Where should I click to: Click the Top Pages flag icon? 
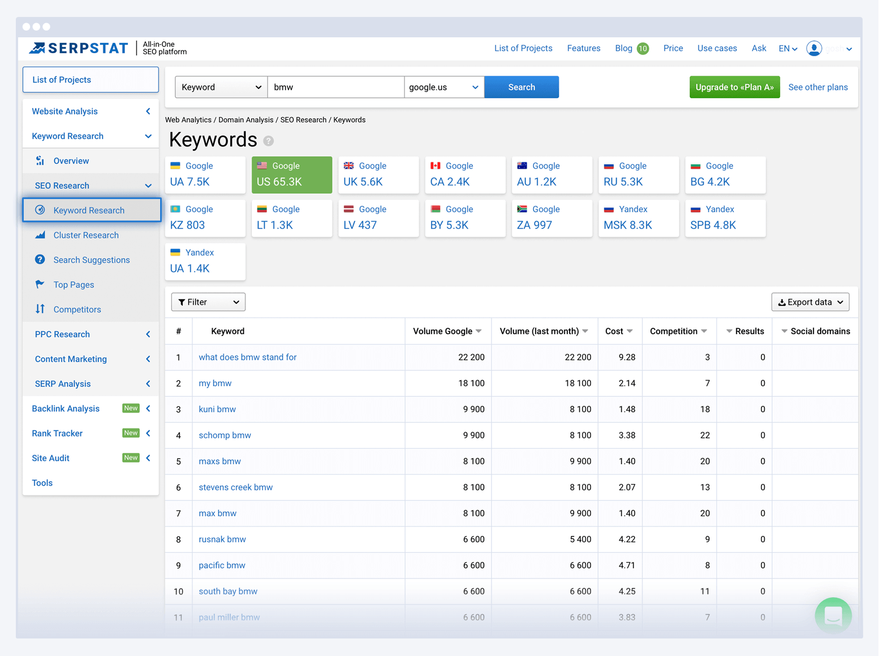click(x=40, y=284)
